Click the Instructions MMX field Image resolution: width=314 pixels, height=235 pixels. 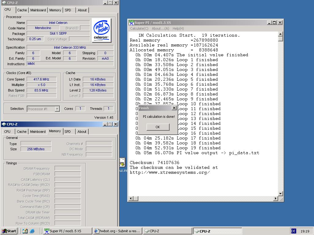coord(70,64)
